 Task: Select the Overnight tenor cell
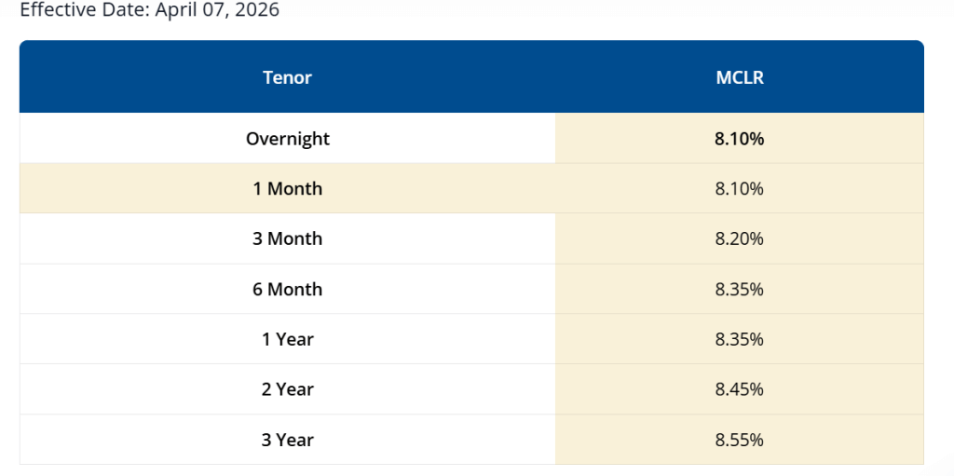pos(287,139)
